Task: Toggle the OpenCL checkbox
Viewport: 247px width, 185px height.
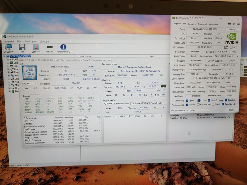Action: [x=187, y=101]
